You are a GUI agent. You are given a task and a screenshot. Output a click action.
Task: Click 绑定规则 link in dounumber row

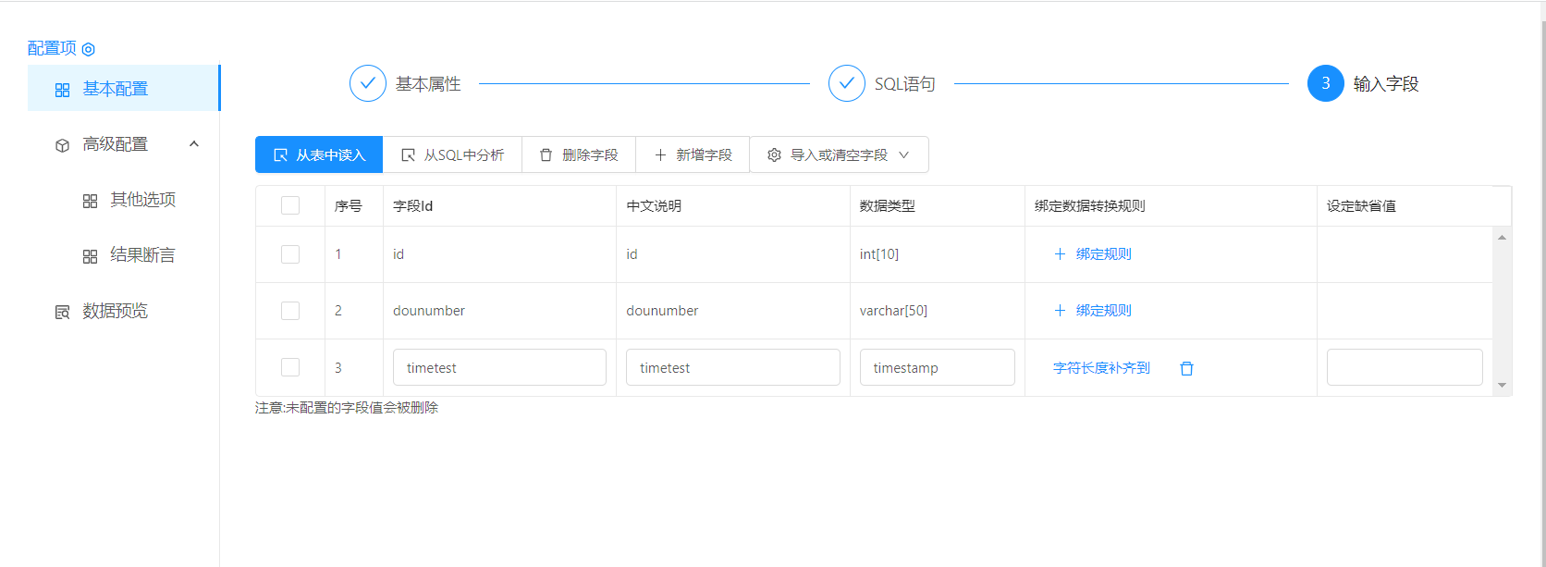point(1103,311)
